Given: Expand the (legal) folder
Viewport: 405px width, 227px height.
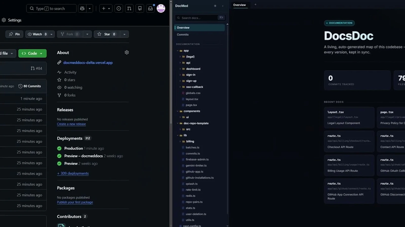Looking at the screenshot, I should click(180, 57).
